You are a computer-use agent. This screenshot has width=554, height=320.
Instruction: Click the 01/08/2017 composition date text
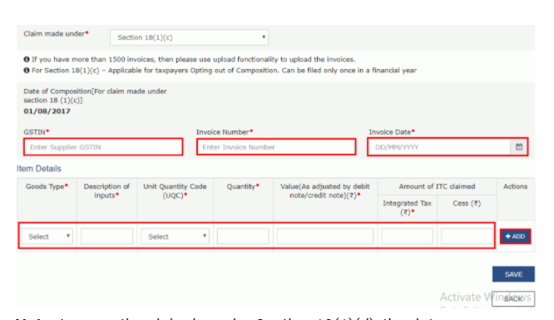pyautogui.click(x=47, y=111)
